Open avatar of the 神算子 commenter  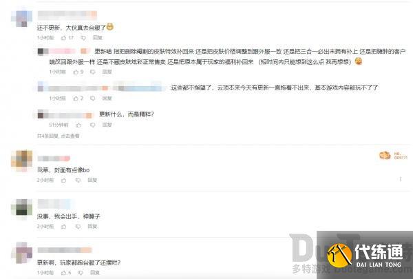tap(22, 209)
